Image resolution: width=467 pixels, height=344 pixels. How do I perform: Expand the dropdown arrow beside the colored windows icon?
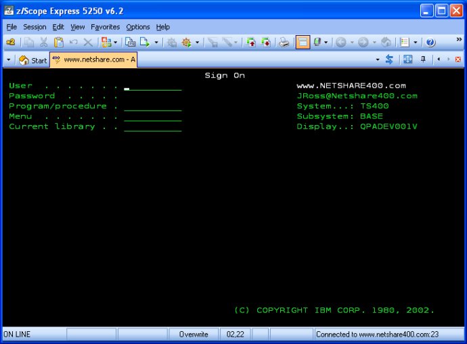(116, 43)
